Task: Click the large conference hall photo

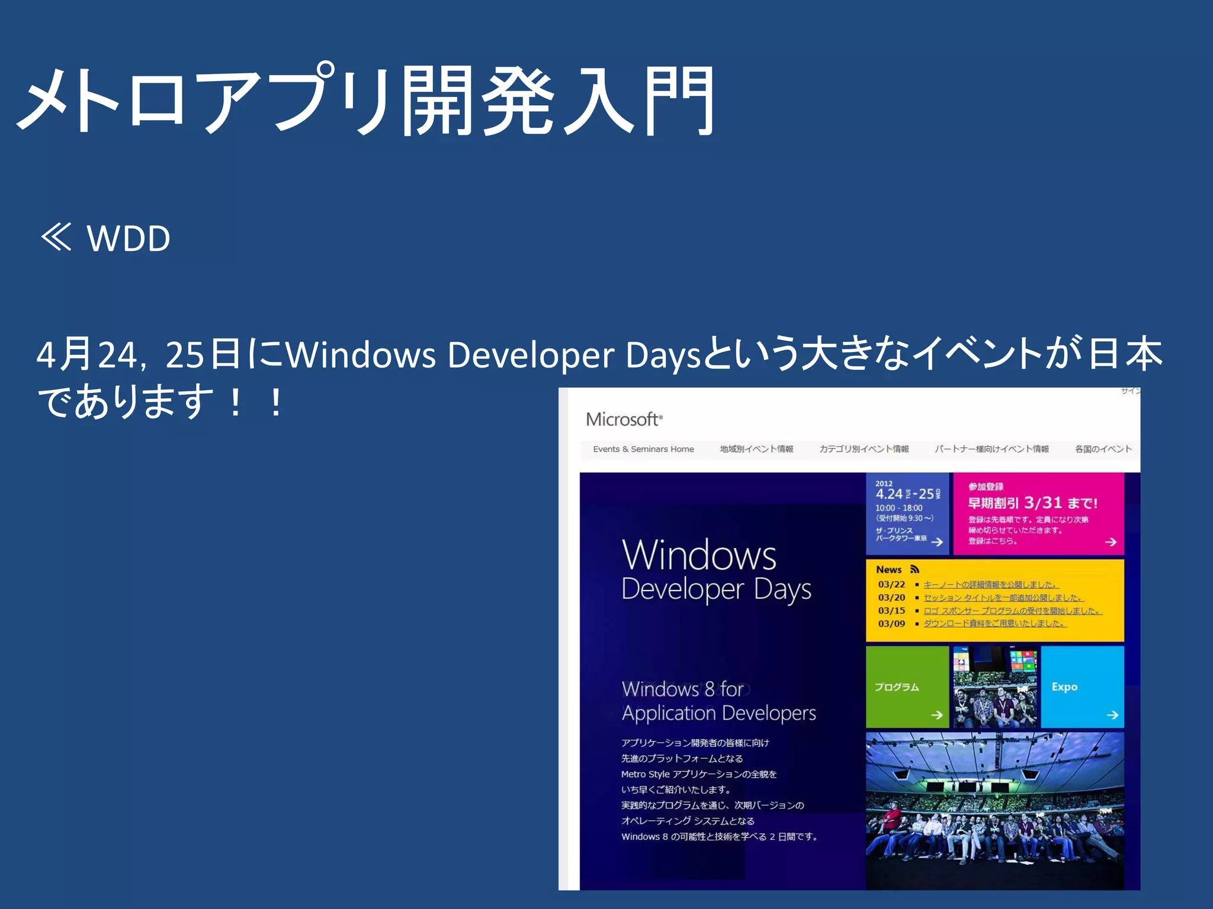Action: click(995, 811)
